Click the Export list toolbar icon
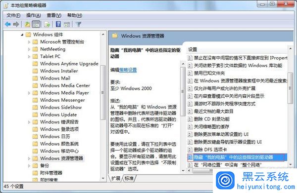Image resolution: width=297 pixels, height=193 pixels. (x=47, y=24)
